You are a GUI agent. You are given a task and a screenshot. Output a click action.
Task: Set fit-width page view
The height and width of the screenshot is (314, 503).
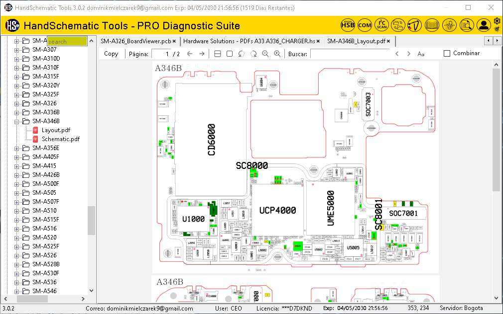(218, 54)
